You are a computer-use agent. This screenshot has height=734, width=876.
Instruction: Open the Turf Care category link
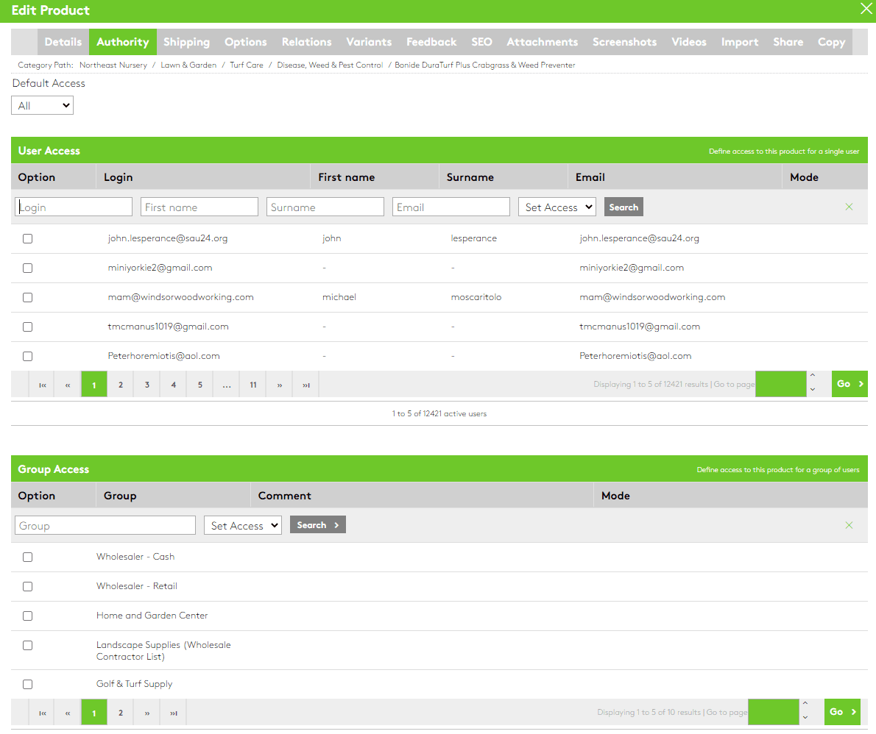(x=246, y=65)
